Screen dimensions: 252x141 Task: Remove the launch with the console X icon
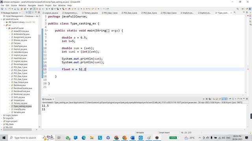(207, 99)
